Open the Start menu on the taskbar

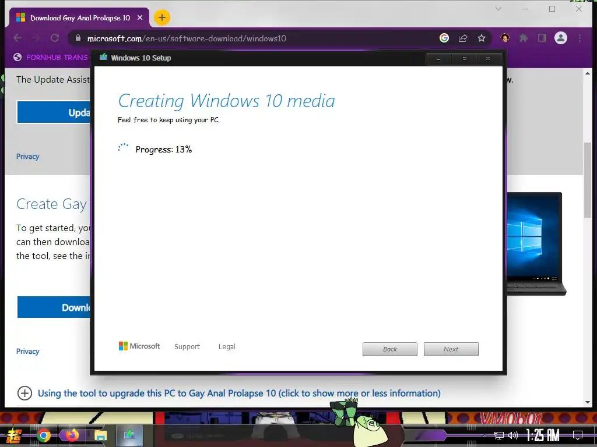coord(14,435)
